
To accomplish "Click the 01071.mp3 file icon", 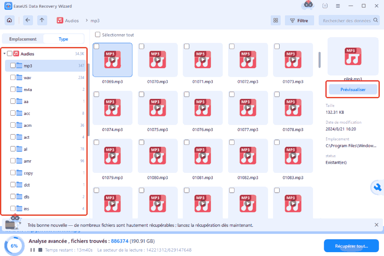I will coord(202,60).
